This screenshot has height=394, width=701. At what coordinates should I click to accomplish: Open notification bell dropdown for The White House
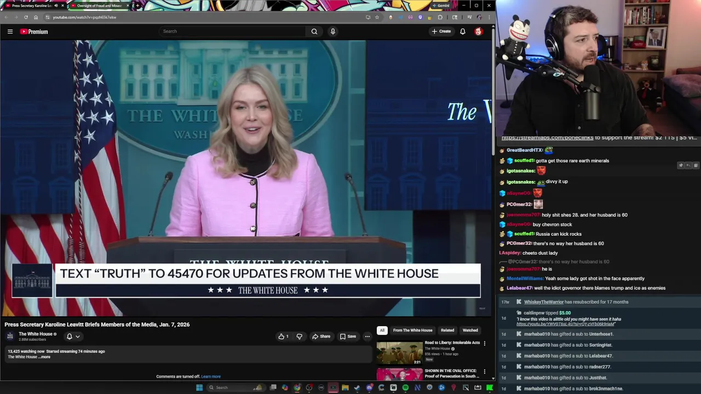point(73,337)
